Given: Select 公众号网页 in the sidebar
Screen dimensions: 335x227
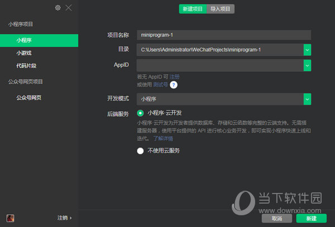Looking at the screenshot, I should (29, 98).
